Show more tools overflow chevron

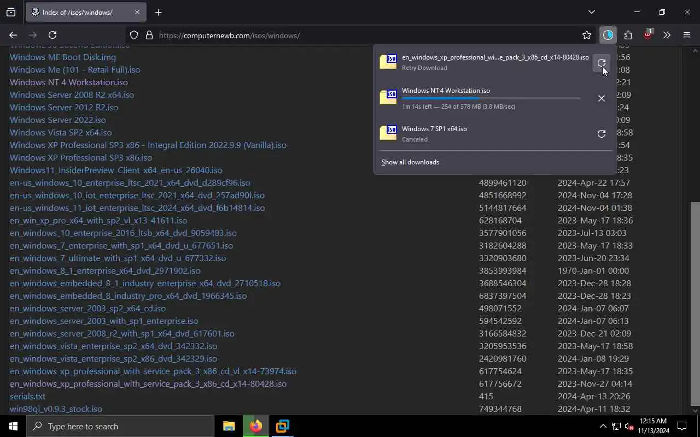coord(667,36)
